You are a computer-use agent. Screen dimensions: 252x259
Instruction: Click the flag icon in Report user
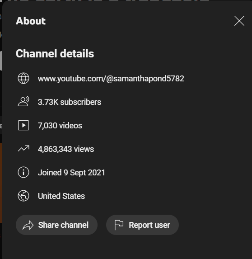pos(119,225)
